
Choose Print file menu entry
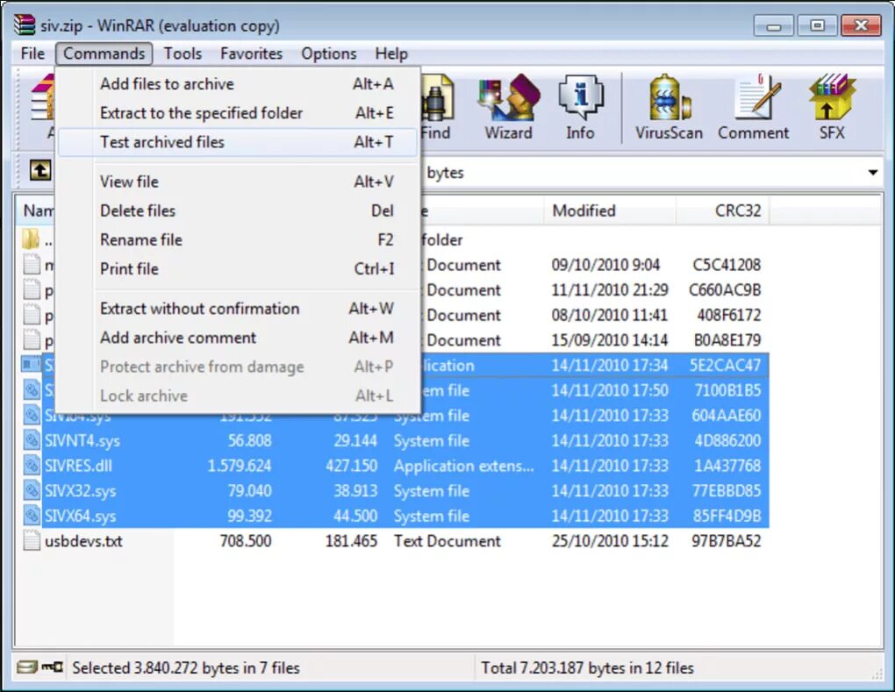point(238,268)
